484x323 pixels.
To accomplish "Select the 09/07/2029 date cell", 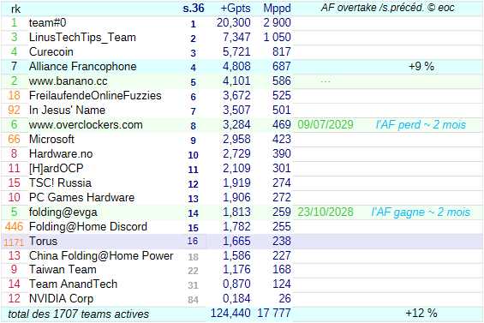I will 326,125.
